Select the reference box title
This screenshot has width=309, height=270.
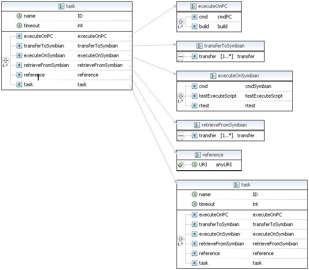pyautogui.click(x=213, y=155)
